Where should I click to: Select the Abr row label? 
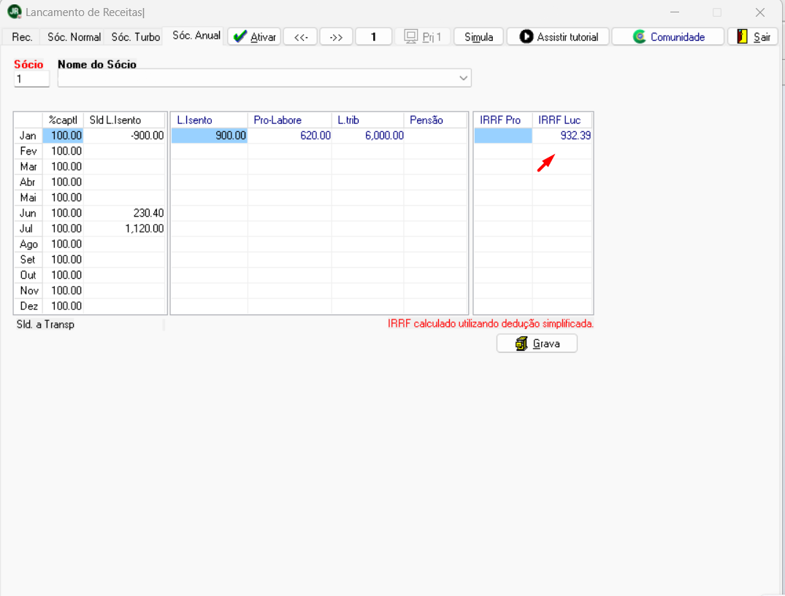point(28,182)
